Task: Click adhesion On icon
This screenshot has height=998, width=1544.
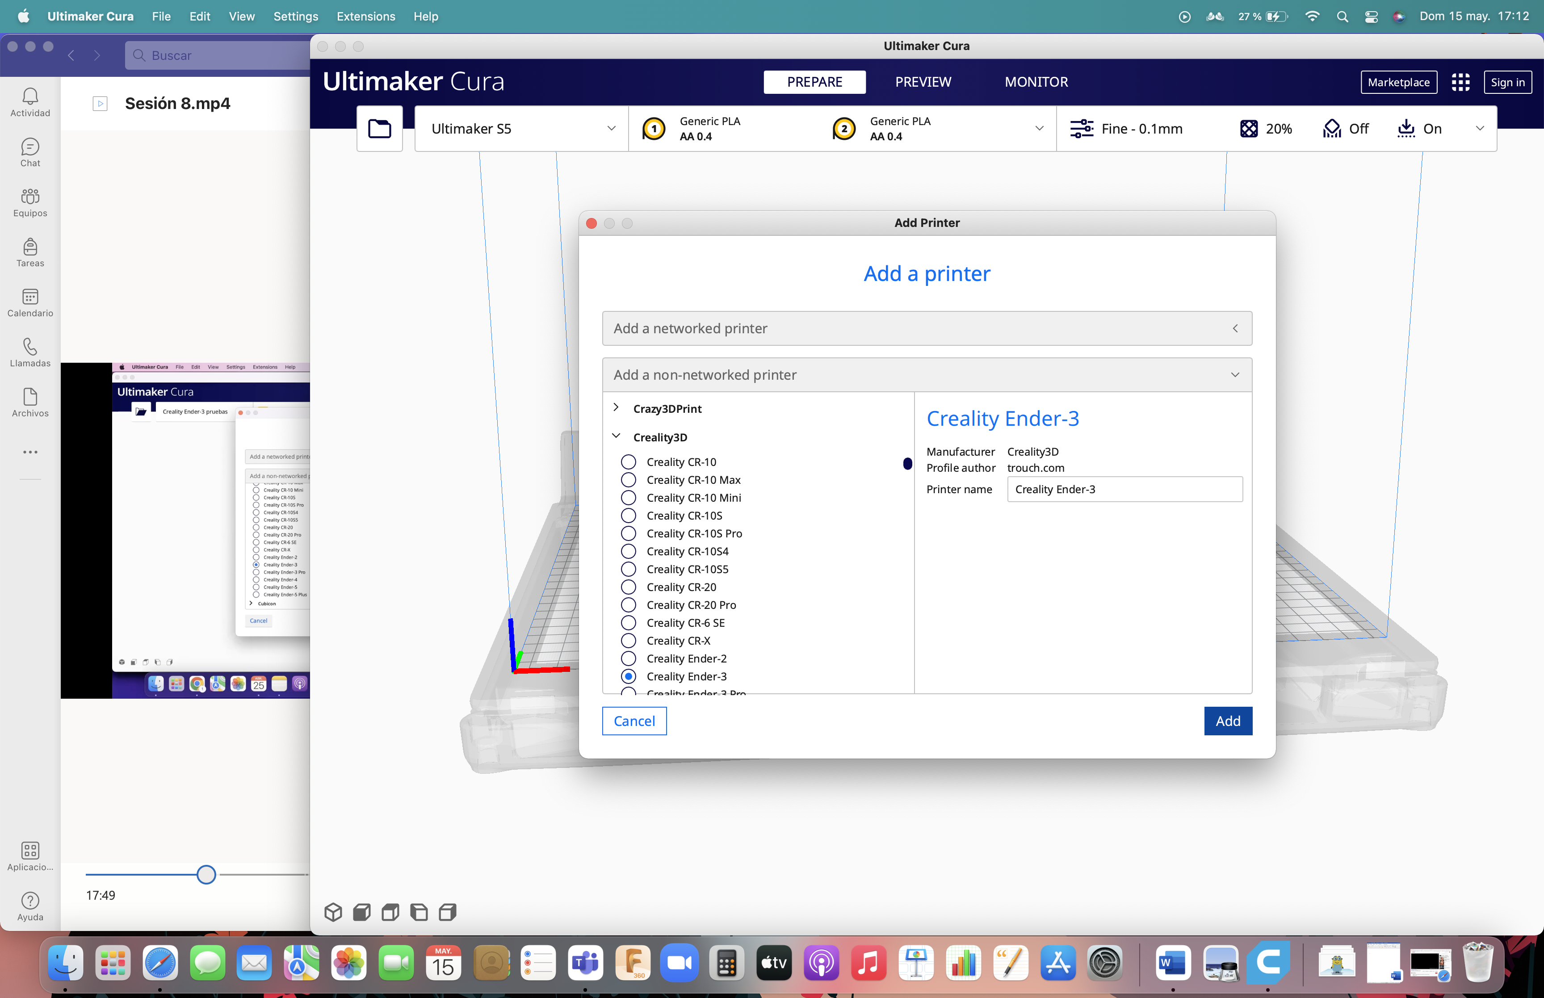Action: pyautogui.click(x=1406, y=128)
